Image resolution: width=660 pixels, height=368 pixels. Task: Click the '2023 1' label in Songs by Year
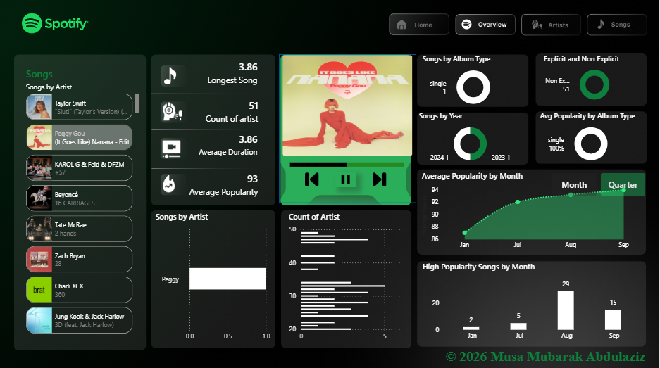pyautogui.click(x=501, y=158)
